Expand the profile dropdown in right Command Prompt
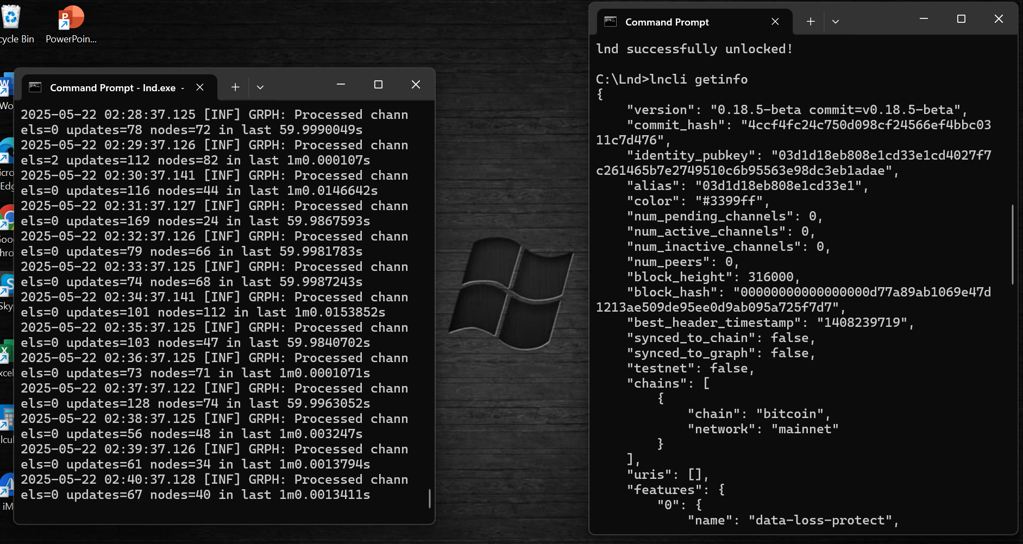The height and width of the screenshot is (544, 1023). coord(836,21)
